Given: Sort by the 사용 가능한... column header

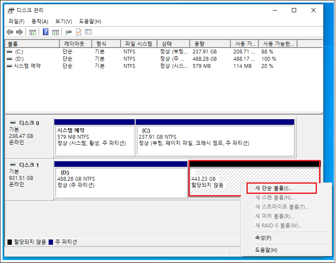Looking at the screenshot, I should pyautogui.click(x=278, y=44).
